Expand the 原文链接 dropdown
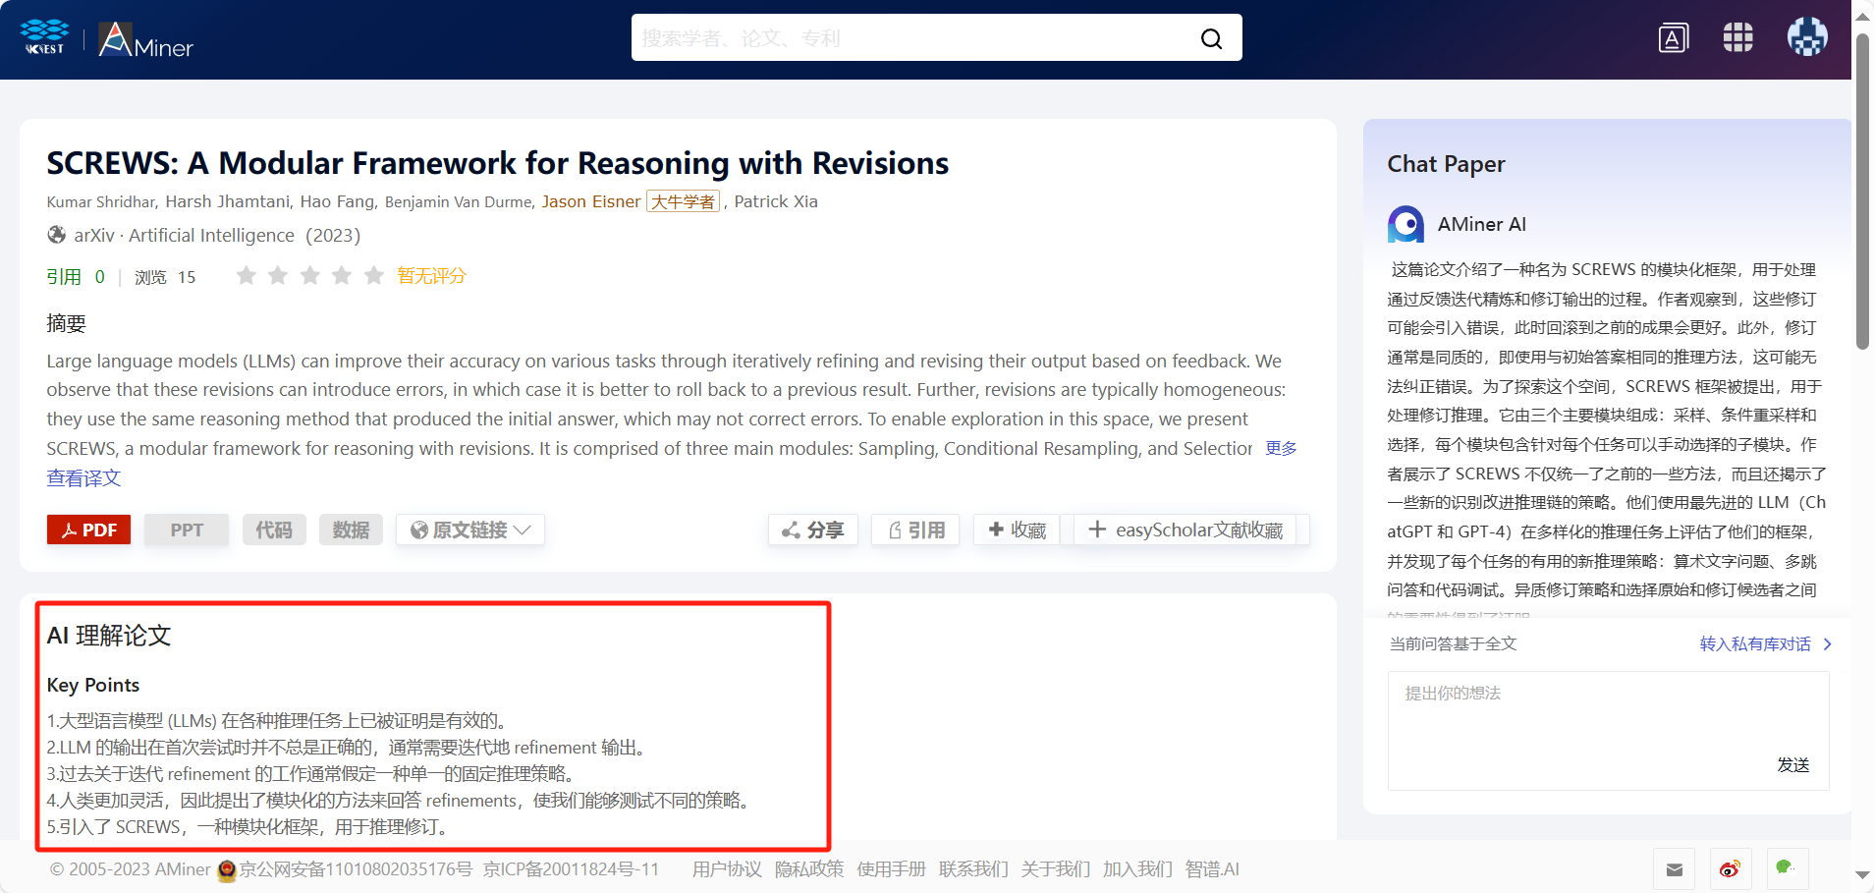 [x=470, y=530]
